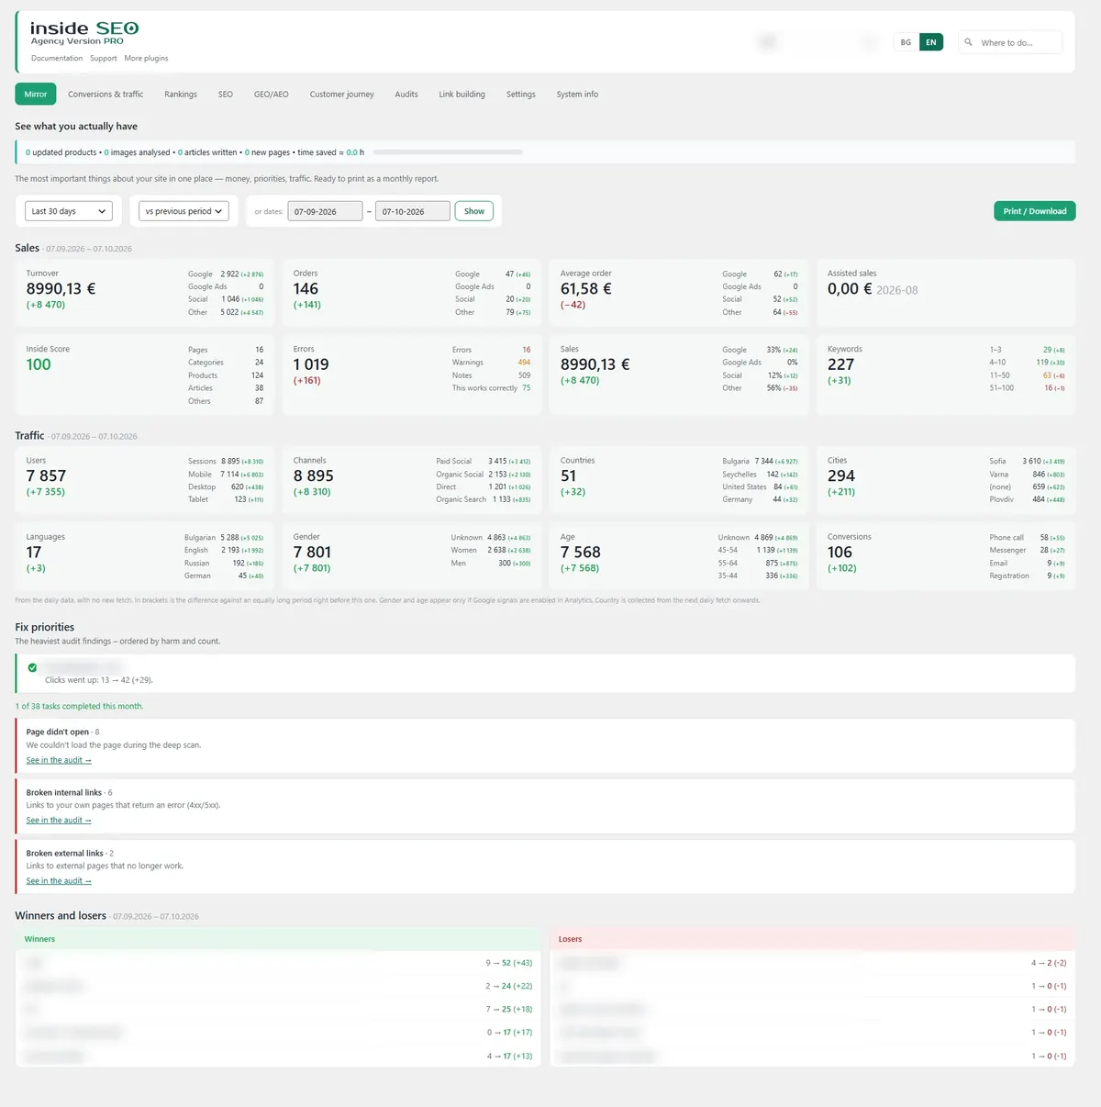Click losers row 4 → 2 (-2)
Image resolution: width=1101 pixels, height=1107 pixels.
[x=812, y=963]
